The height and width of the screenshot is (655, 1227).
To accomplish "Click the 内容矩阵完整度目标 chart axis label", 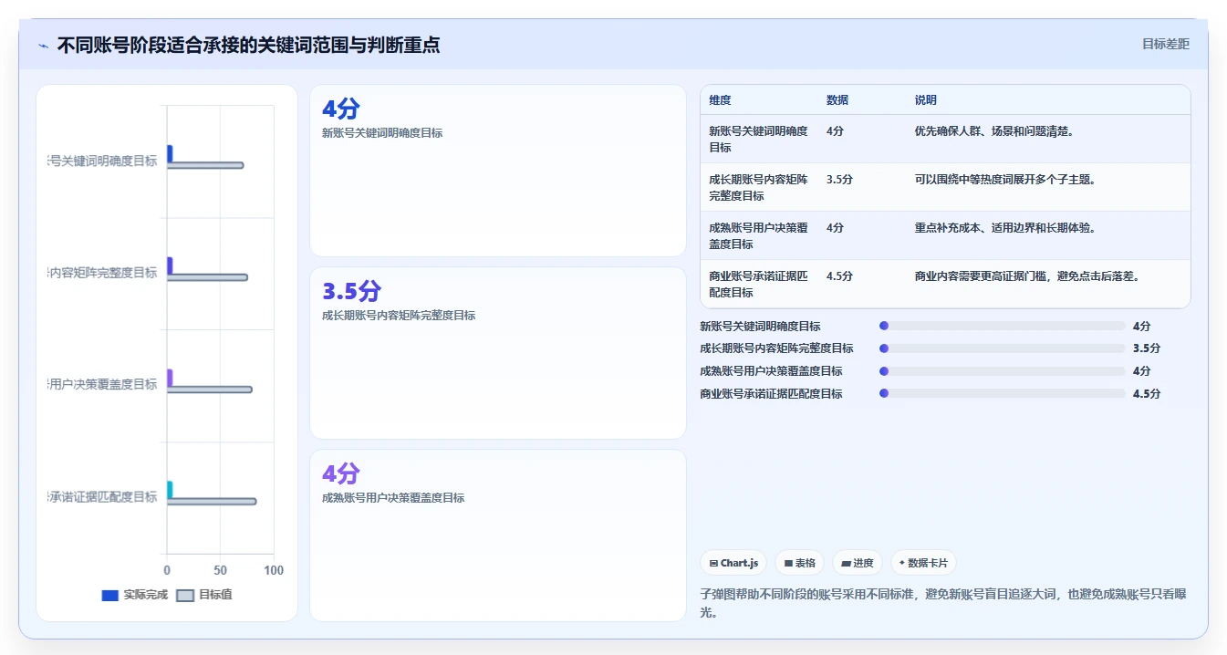I will click(103, 273).
